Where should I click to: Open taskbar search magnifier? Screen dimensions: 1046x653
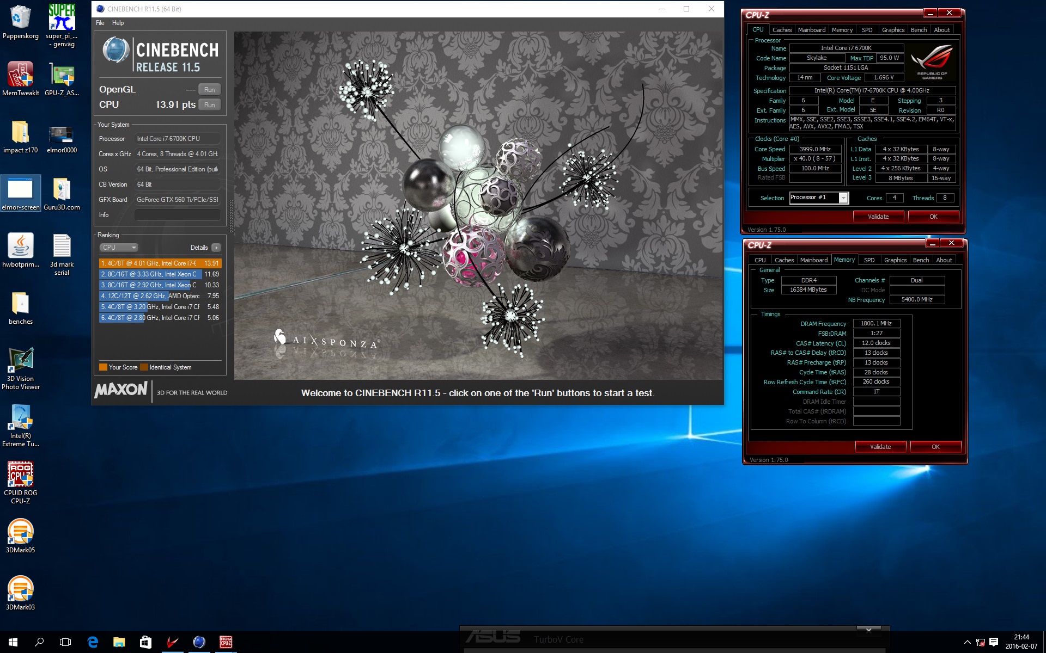pyautogui.click(x=39, y=642)
